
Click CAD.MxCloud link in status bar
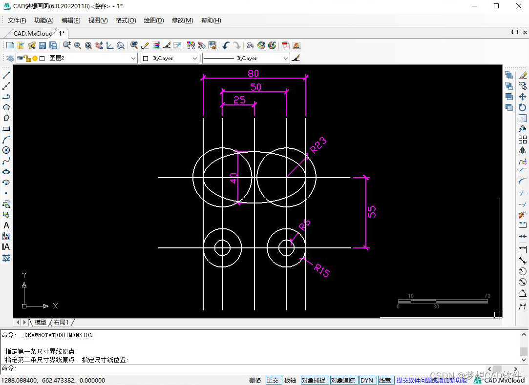(505, 380)
